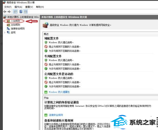Click the Back arrow toolbar icon
158x130 pixels.
click(5, 12)
